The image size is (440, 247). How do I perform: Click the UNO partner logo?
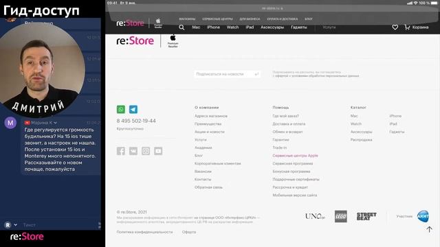coord(315,216)
